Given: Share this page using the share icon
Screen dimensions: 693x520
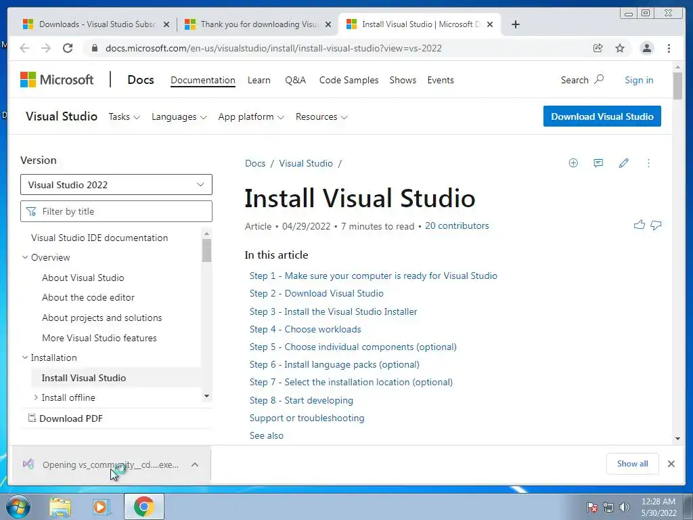Looking at the screenshot, I should 598,48.
